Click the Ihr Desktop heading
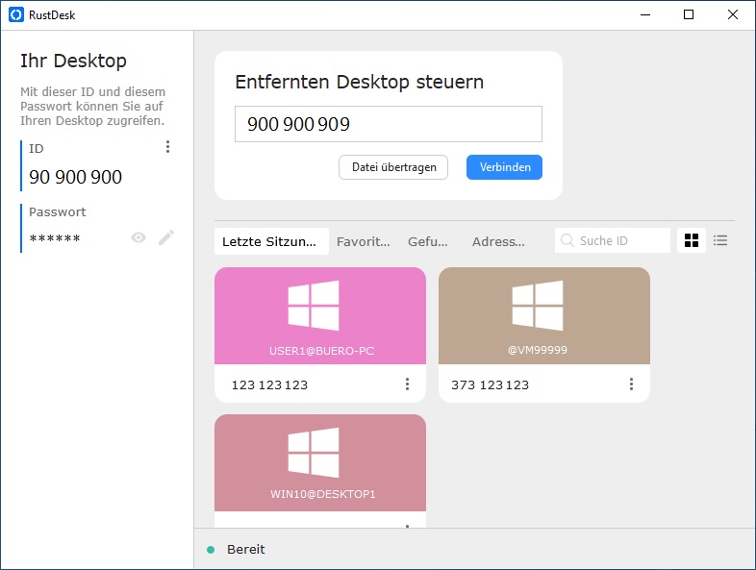 73,61
